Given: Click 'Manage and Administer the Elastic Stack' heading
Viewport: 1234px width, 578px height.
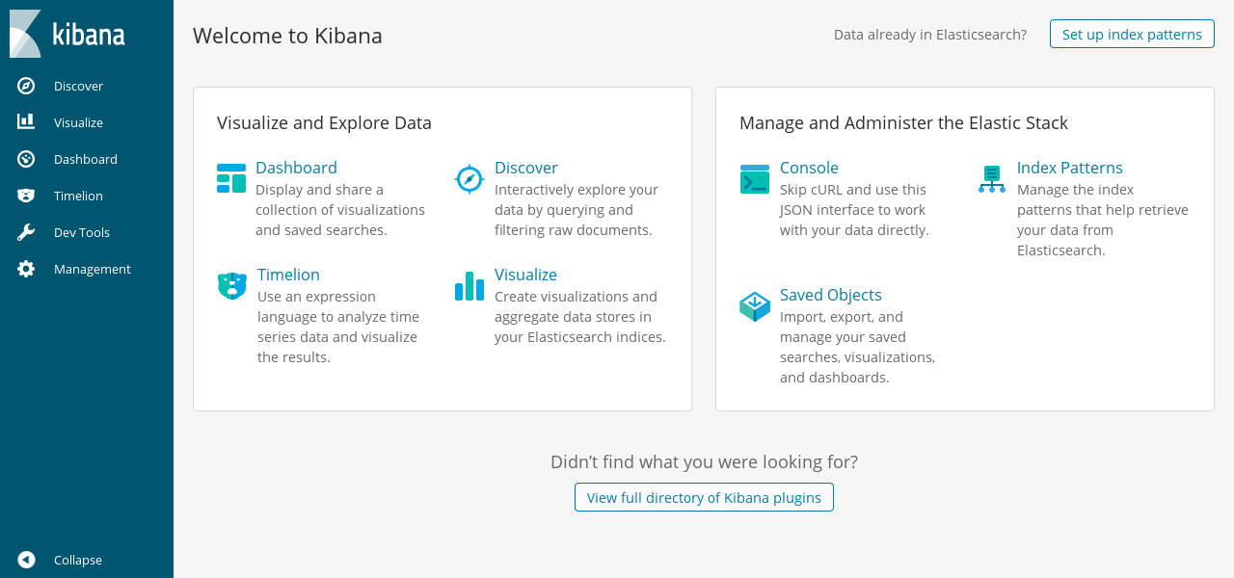Looking at the screenshot, I should pos(903,122).
